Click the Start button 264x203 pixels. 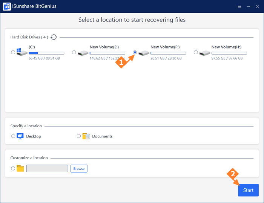tap(248, 190)
